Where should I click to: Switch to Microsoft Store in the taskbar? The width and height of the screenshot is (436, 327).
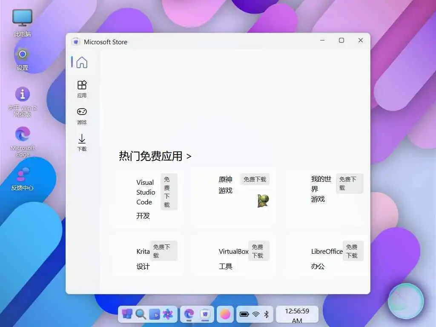(205, 314)
